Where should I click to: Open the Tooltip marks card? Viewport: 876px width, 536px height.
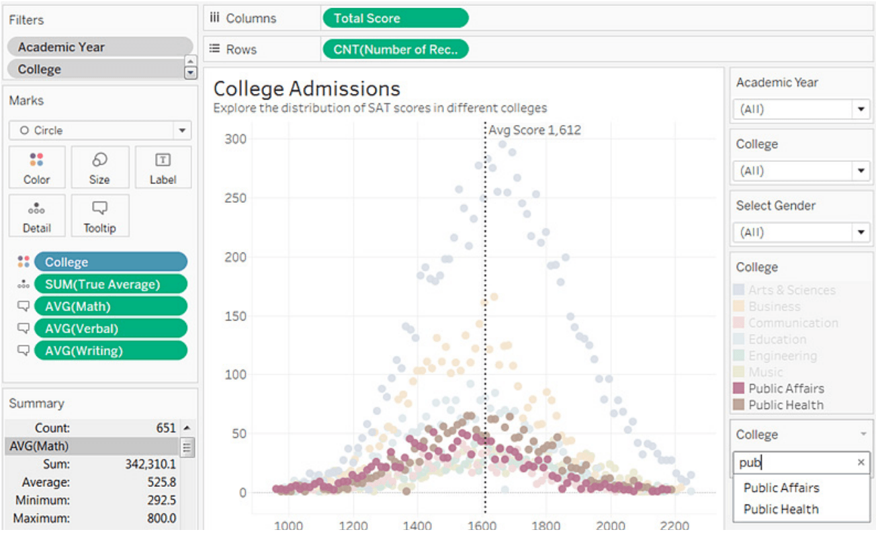tap(99, 216)
